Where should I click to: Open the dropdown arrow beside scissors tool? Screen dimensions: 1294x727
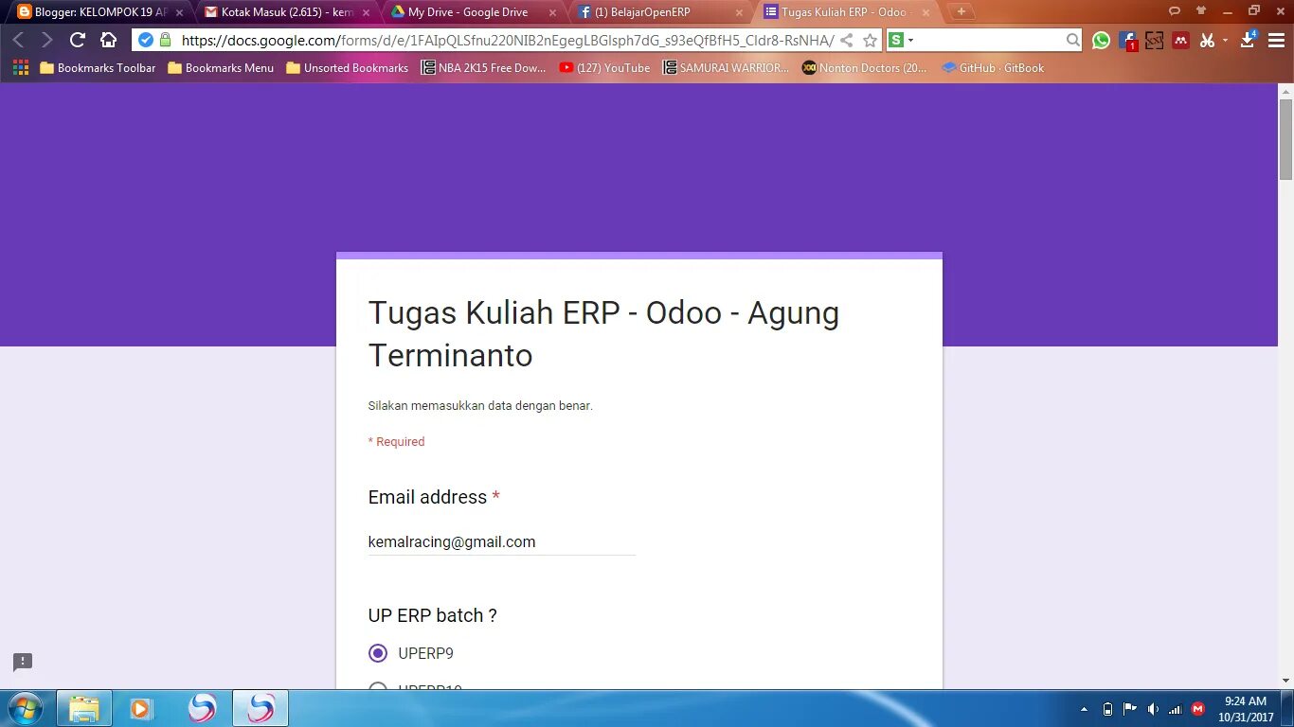tap(1225, 40)
